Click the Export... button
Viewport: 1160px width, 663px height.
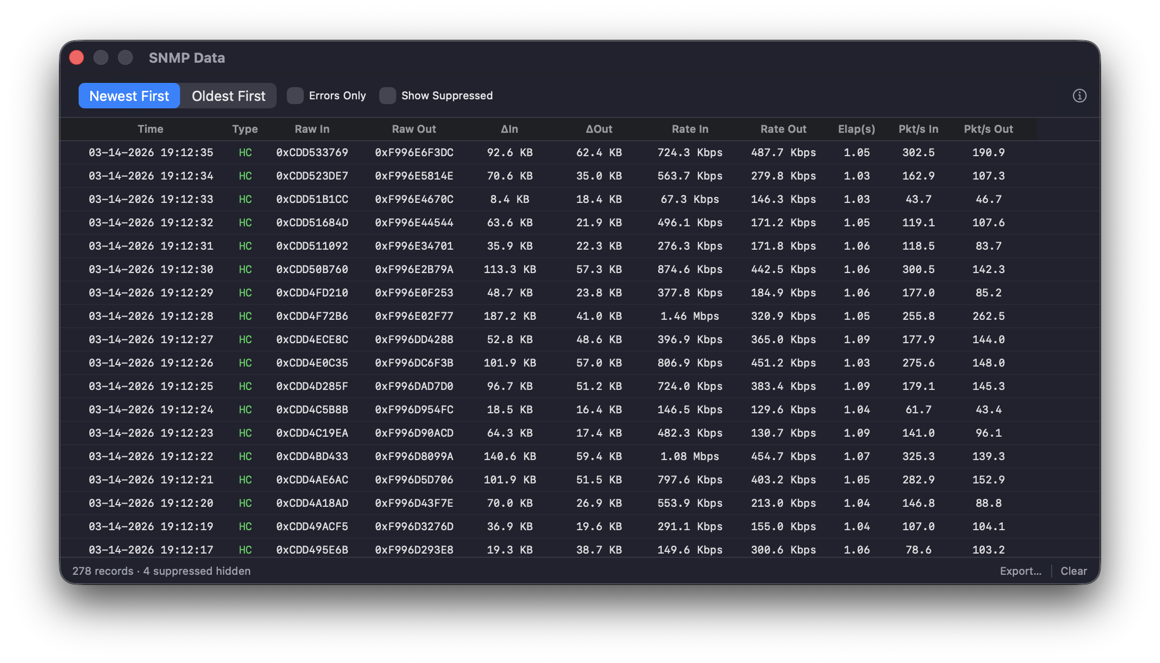pyautogui.click(x=1020, y=571)
